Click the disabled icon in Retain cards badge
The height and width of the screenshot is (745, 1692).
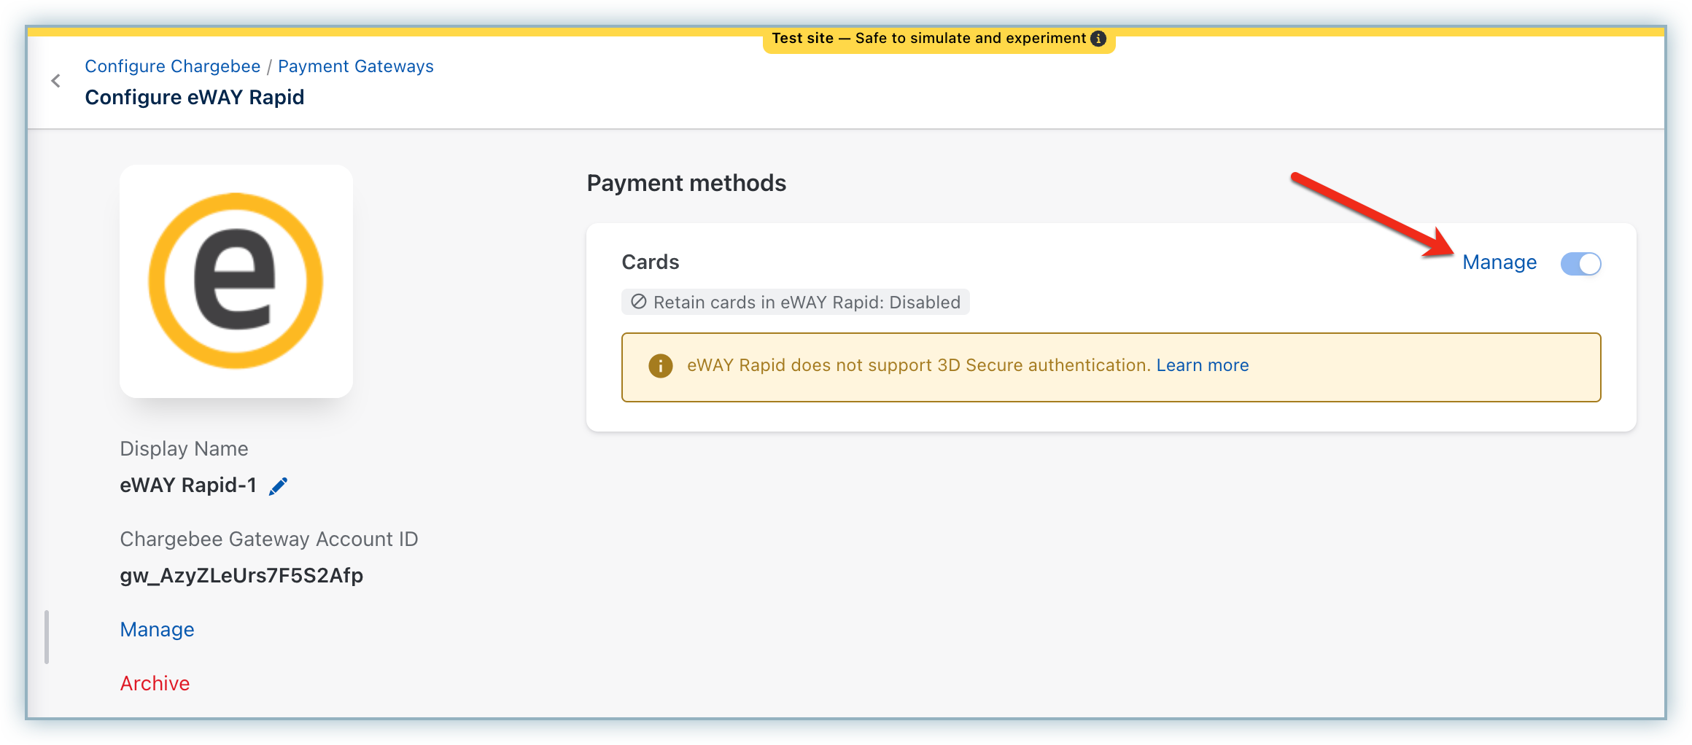point(638,302)
